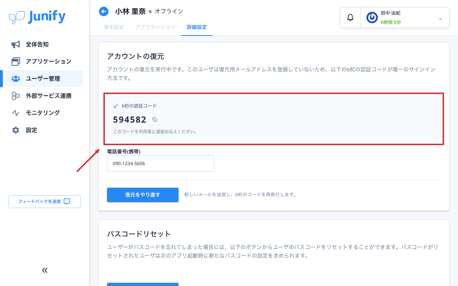Click フィードバックを送信 button

tap(44, 202)
